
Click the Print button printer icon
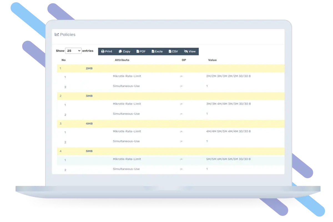[x=103, y=51]
